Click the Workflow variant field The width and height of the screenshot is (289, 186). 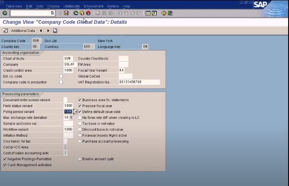click(68, 129)
